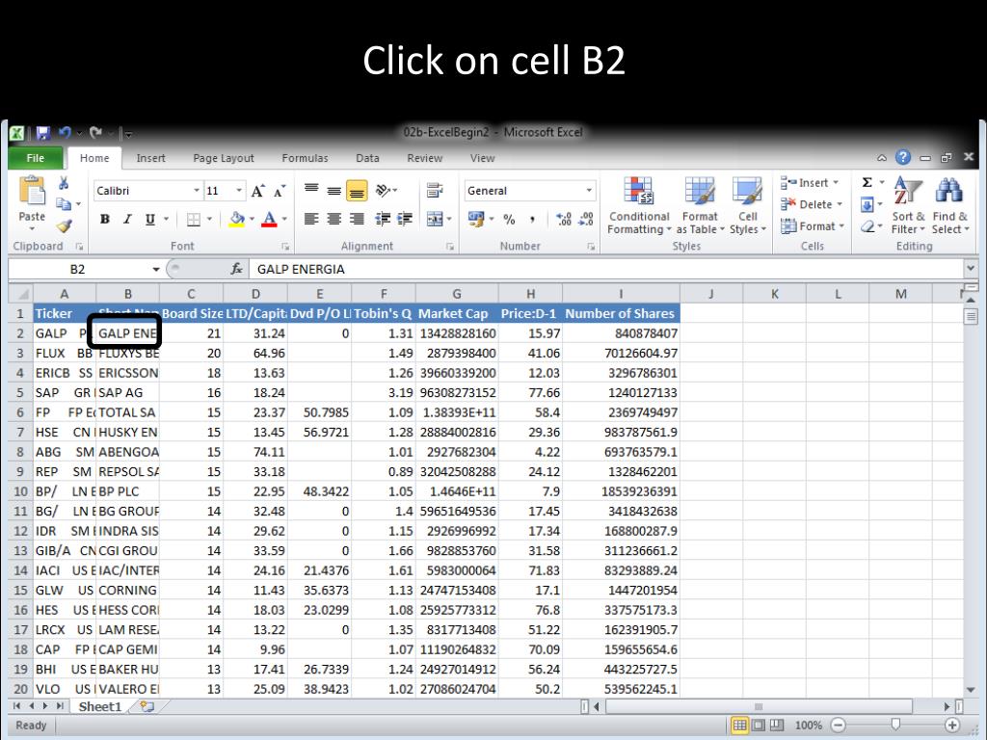Click the Format cells button
Viewport: 987px width, 740px height.
pos(811,226)
